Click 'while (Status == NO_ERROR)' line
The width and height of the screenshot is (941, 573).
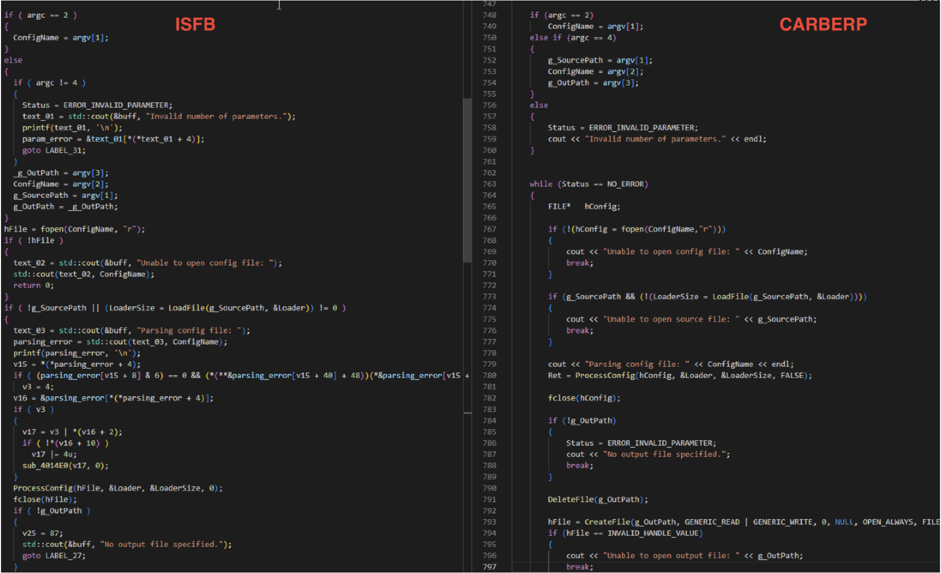pos(589,184)
